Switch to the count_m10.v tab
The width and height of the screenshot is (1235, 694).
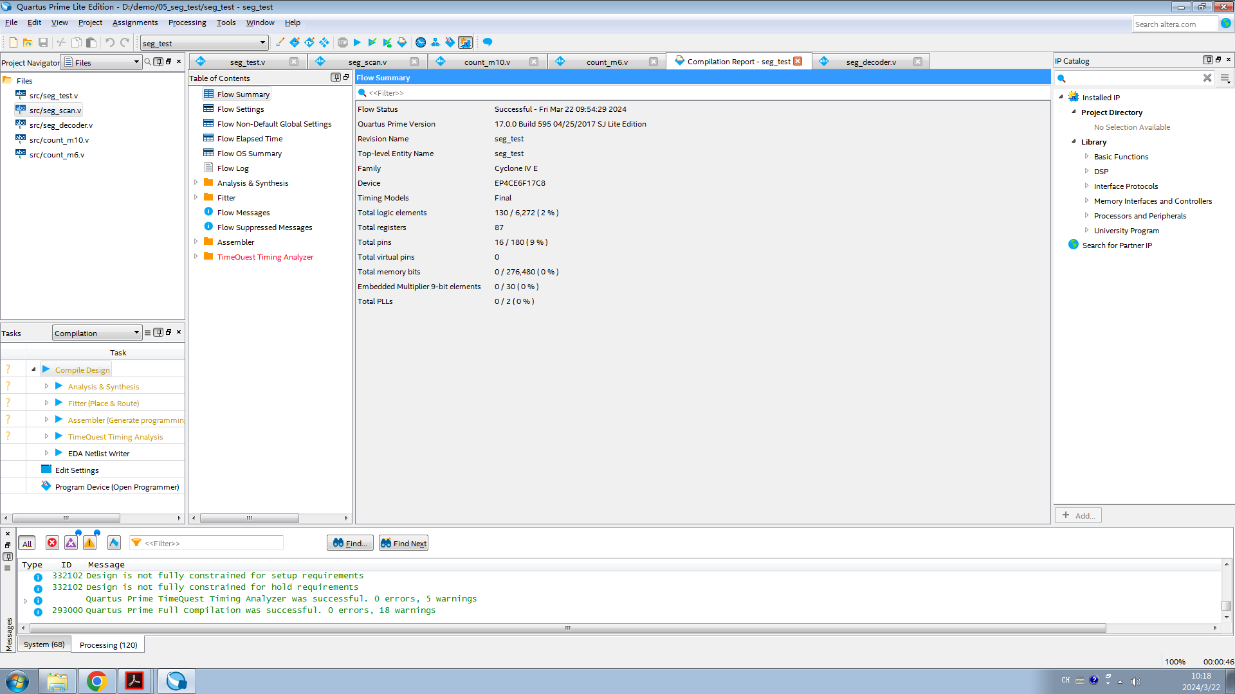(487, 62)
